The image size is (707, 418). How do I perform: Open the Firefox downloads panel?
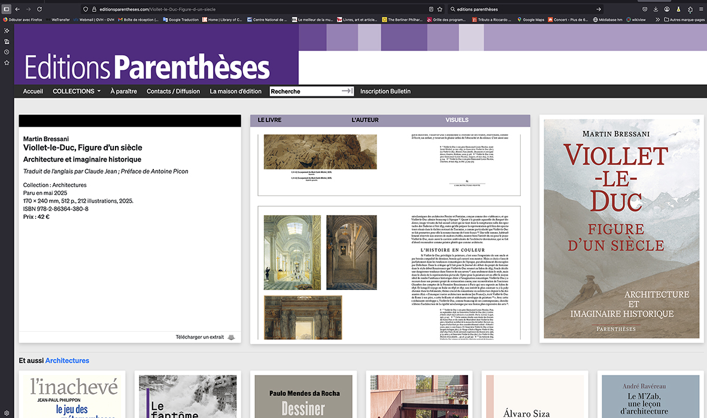click(x=656, y=9)
